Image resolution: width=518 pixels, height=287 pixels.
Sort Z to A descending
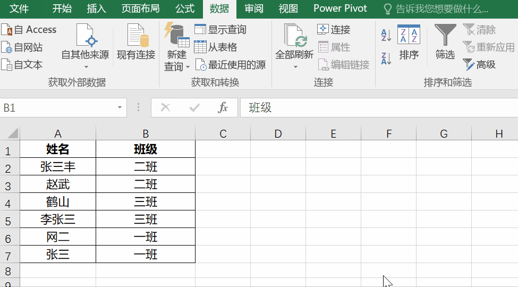coord(386,58)
